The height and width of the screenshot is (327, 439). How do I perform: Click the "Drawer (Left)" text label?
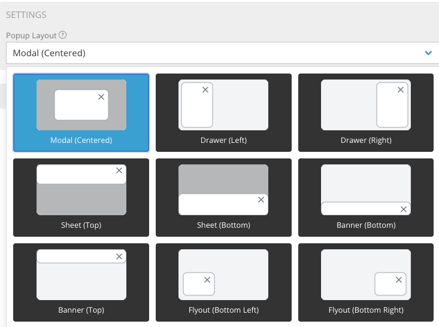click(x=223, y=140)
